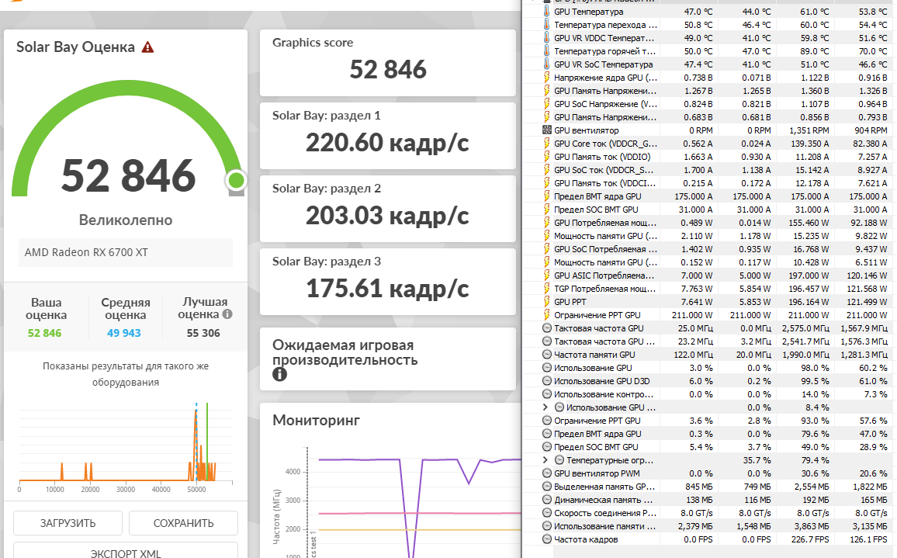Click the red warning triangle beside Solar Bay Оценка

point(147,47)
